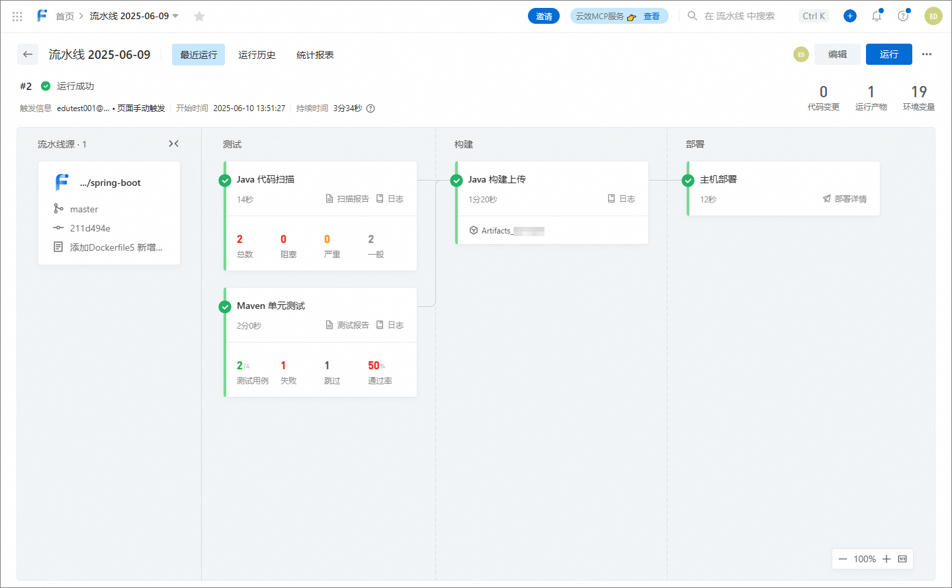
Task: Click the 主机部署 success check icon
Action: (688, 181)
